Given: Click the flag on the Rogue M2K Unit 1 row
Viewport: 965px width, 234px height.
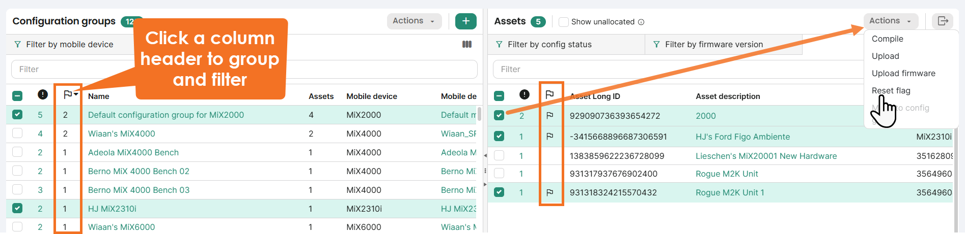Looking at the screenshot, I should [549, 192].
